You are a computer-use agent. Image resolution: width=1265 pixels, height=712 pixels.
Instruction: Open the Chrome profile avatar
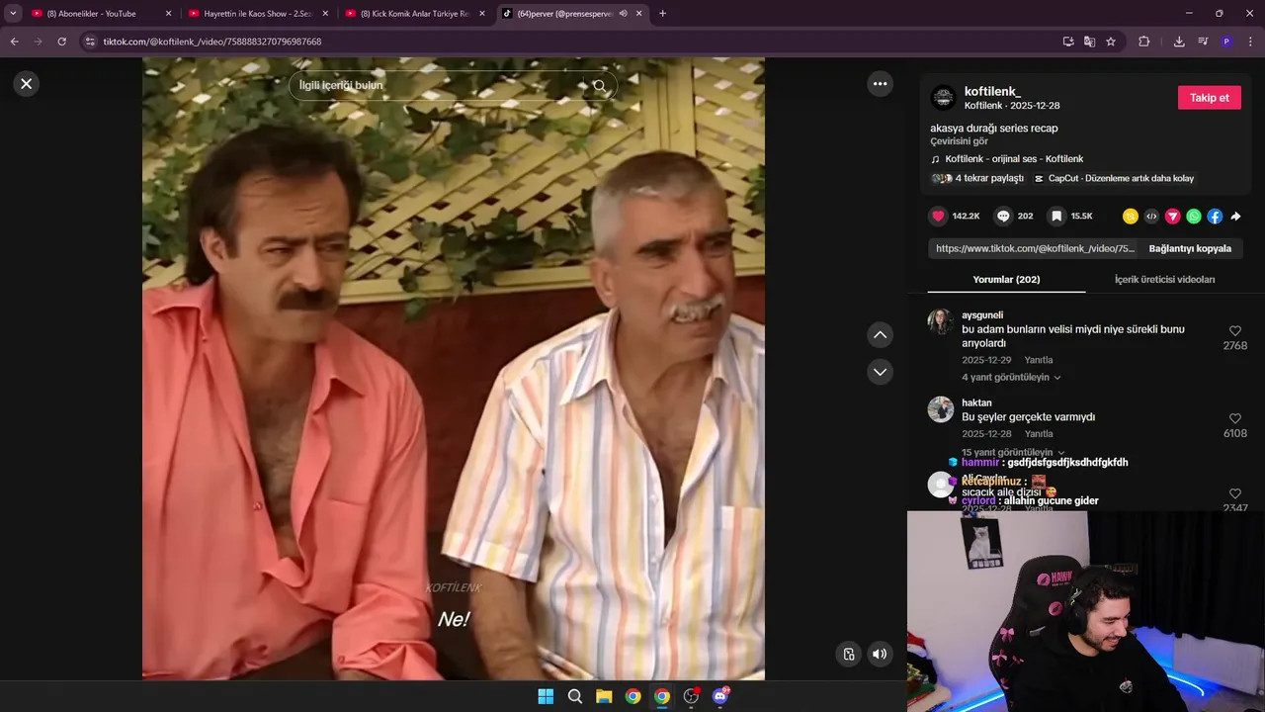pos(1226,42)
